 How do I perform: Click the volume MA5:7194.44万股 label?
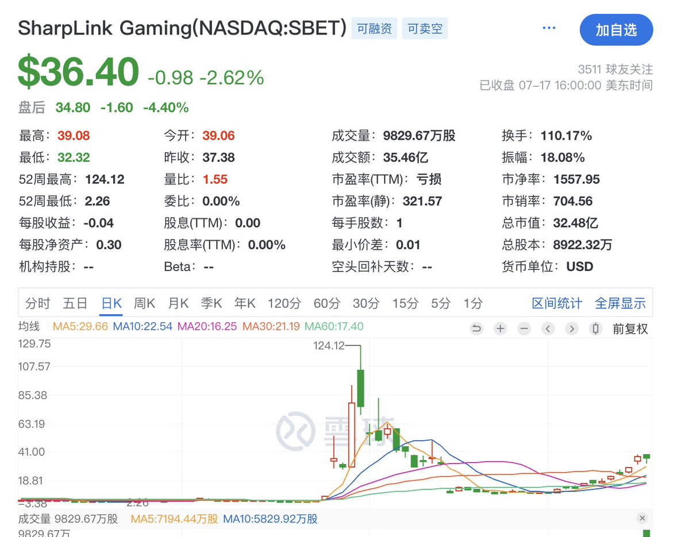(175, 519)
